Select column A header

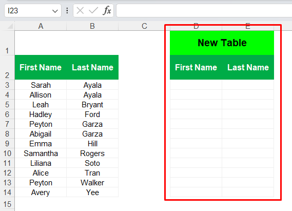point(41,26)
